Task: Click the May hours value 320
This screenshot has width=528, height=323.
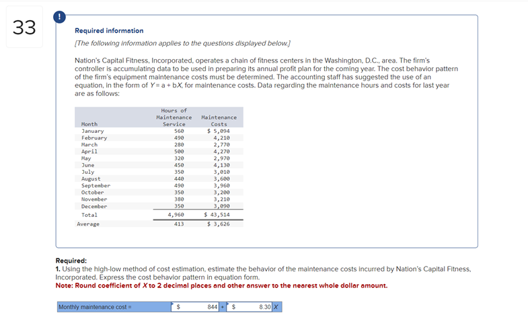Action: point(179,158)
